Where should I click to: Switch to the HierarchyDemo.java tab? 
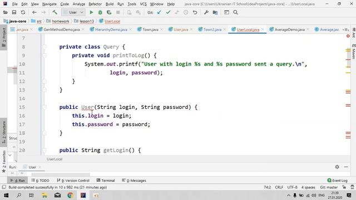point(111,29)
